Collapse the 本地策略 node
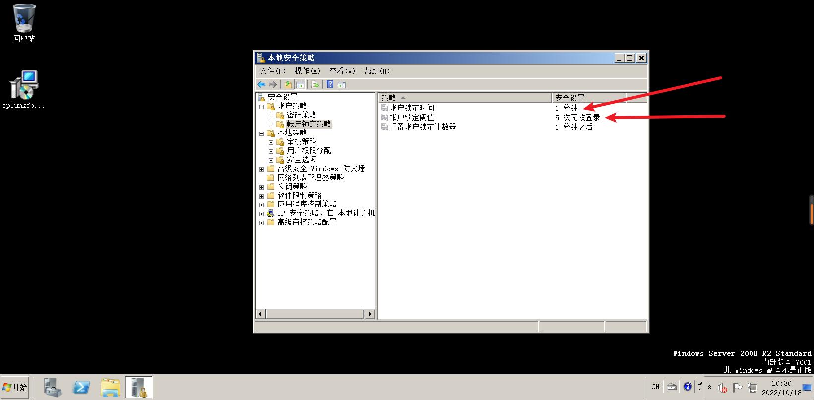This screenshot has width=814, height=400. pyautogui.click(x=261, y=133)
